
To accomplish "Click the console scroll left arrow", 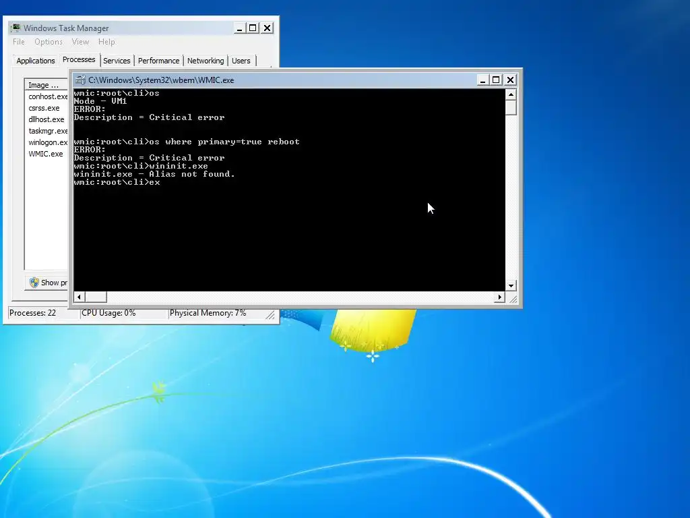I will (79, 297).
